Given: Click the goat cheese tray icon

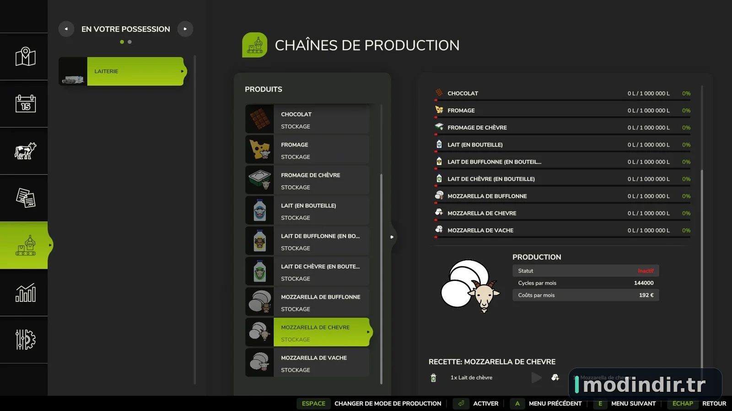Looking at the screenshot, I should 259,180.
